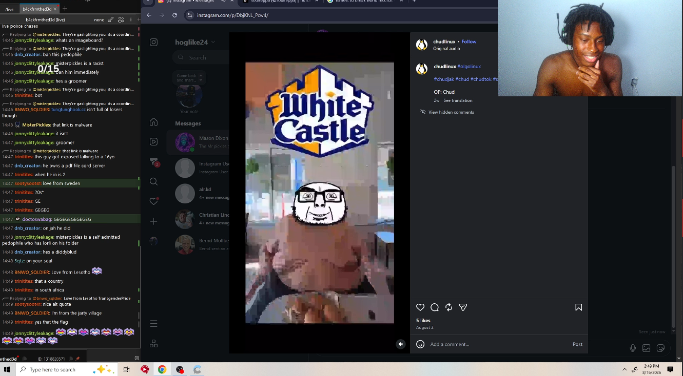Click the Instagram messages Search box
This screenshot has width=683, height=376.
tap(201, 57)
